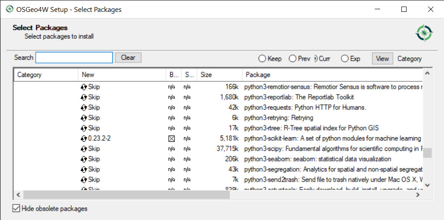
Task: Click the vertical scrollbar down arrow
Action: pyautogui.click(x=428, y=185)
